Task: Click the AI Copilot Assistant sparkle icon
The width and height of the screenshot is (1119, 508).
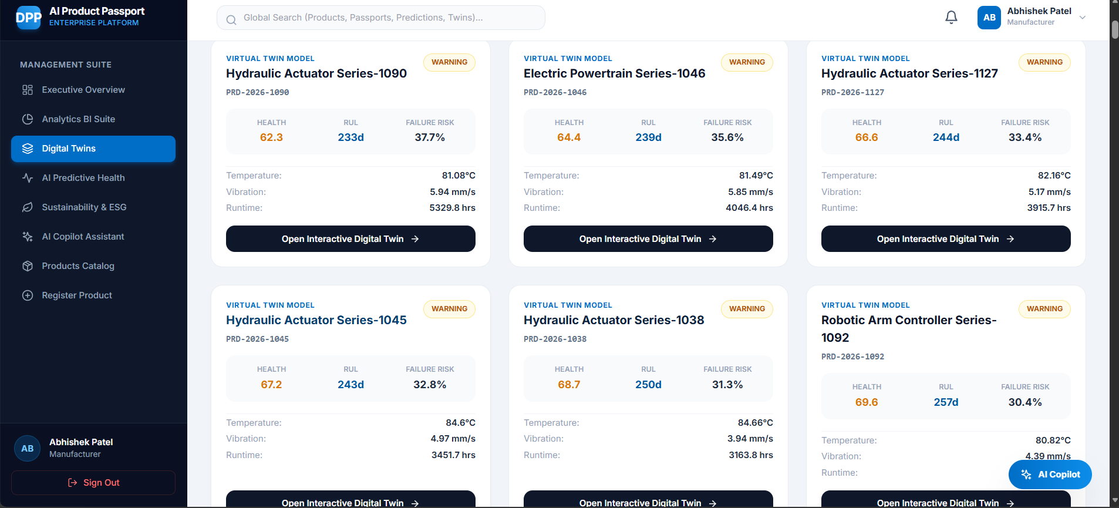Action: point(28,237)
